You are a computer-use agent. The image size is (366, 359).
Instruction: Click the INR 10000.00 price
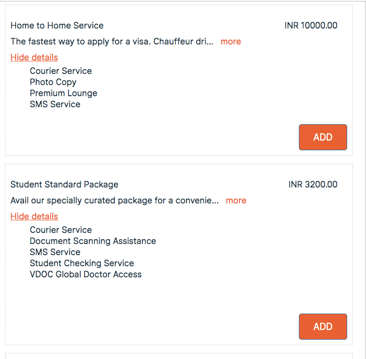pos(311,26)
